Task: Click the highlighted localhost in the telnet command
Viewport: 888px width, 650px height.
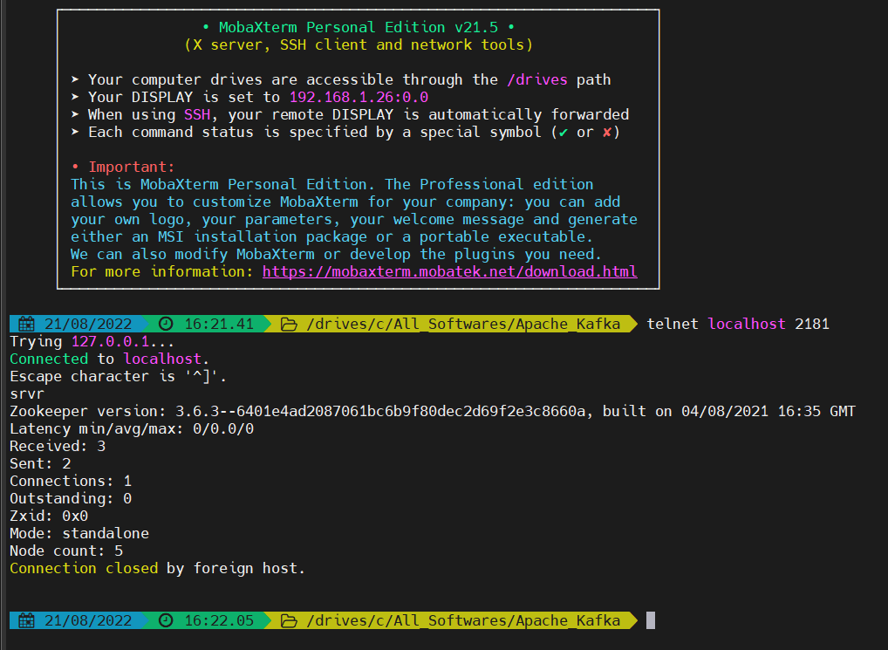Action: (x=747, y=324)
